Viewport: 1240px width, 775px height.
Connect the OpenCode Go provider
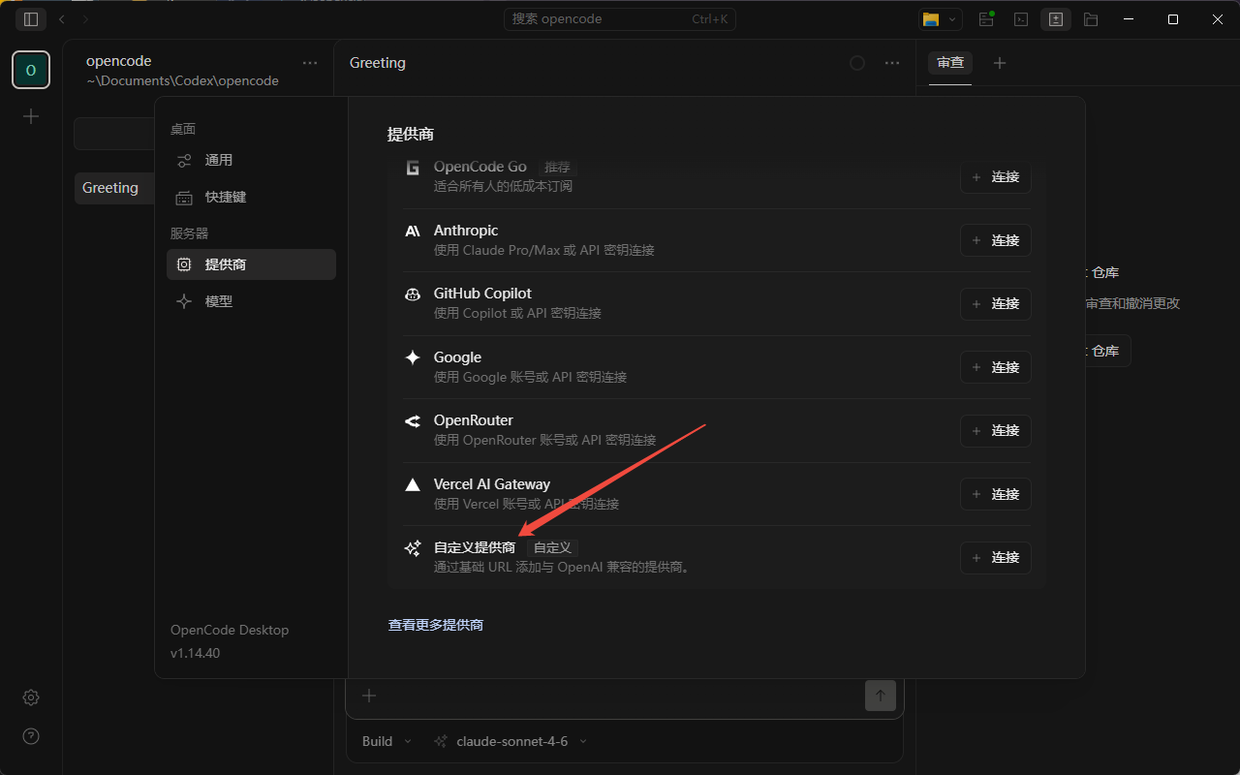(x=996, y=177)
